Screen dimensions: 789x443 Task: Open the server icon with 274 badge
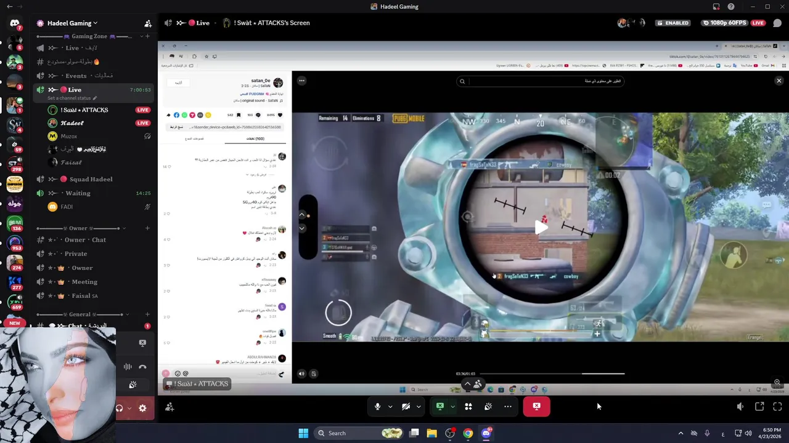[15, 263]
